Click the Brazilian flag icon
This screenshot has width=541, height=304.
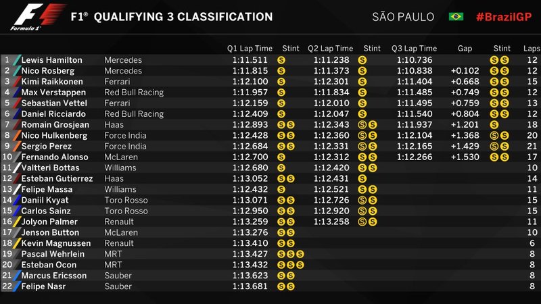[x=456, y=17]
